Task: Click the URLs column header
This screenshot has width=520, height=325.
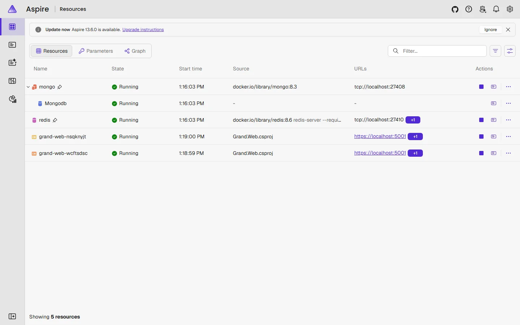Action: (360, 69)
